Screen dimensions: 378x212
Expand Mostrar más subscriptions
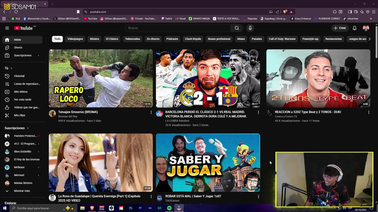click(22, 191)
